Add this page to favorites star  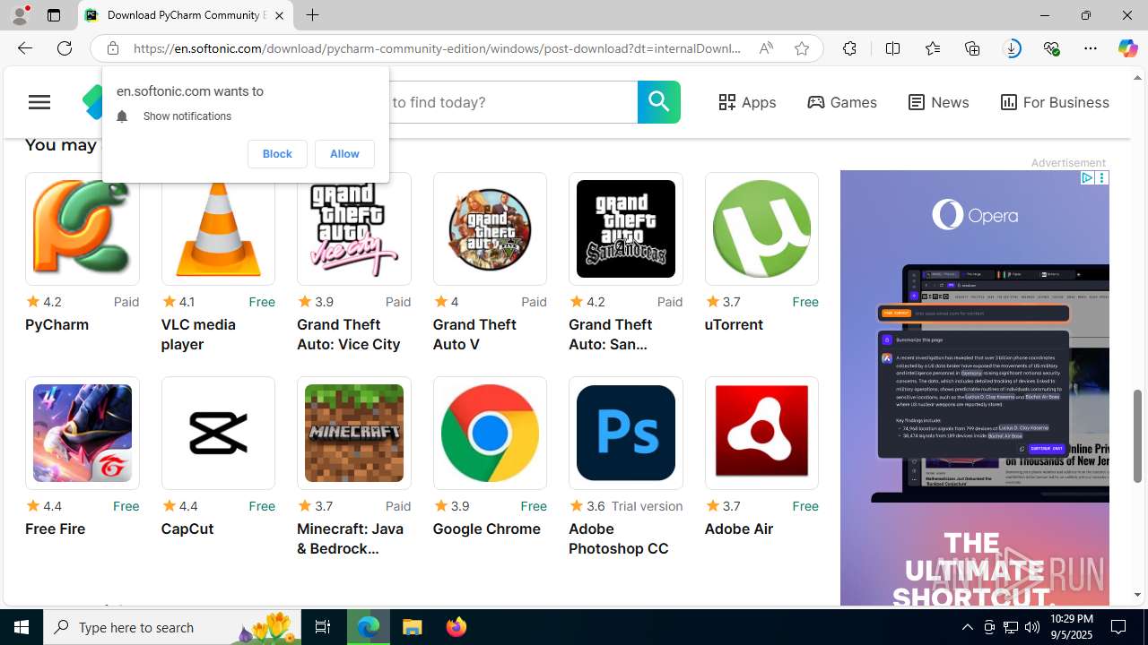(802, 48)
